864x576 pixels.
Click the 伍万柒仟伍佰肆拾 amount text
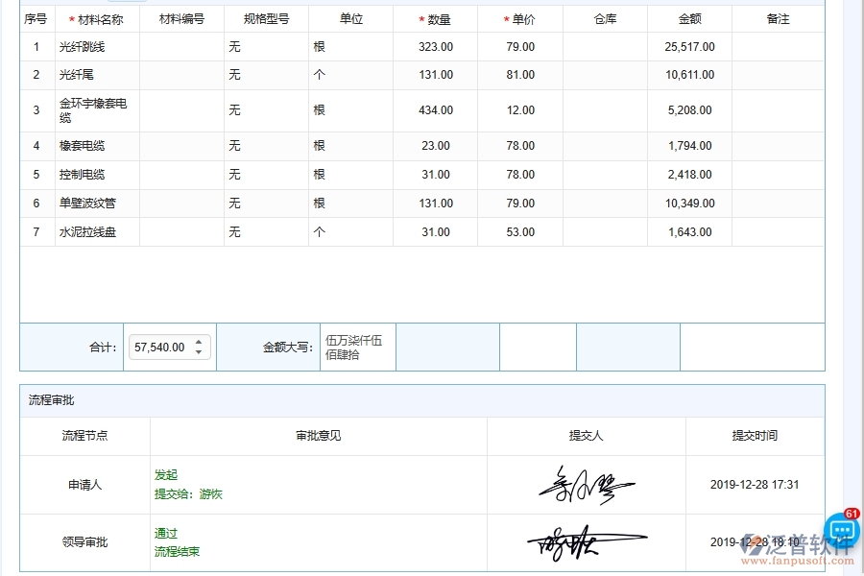pyautogui.click(x=356, y=347)
